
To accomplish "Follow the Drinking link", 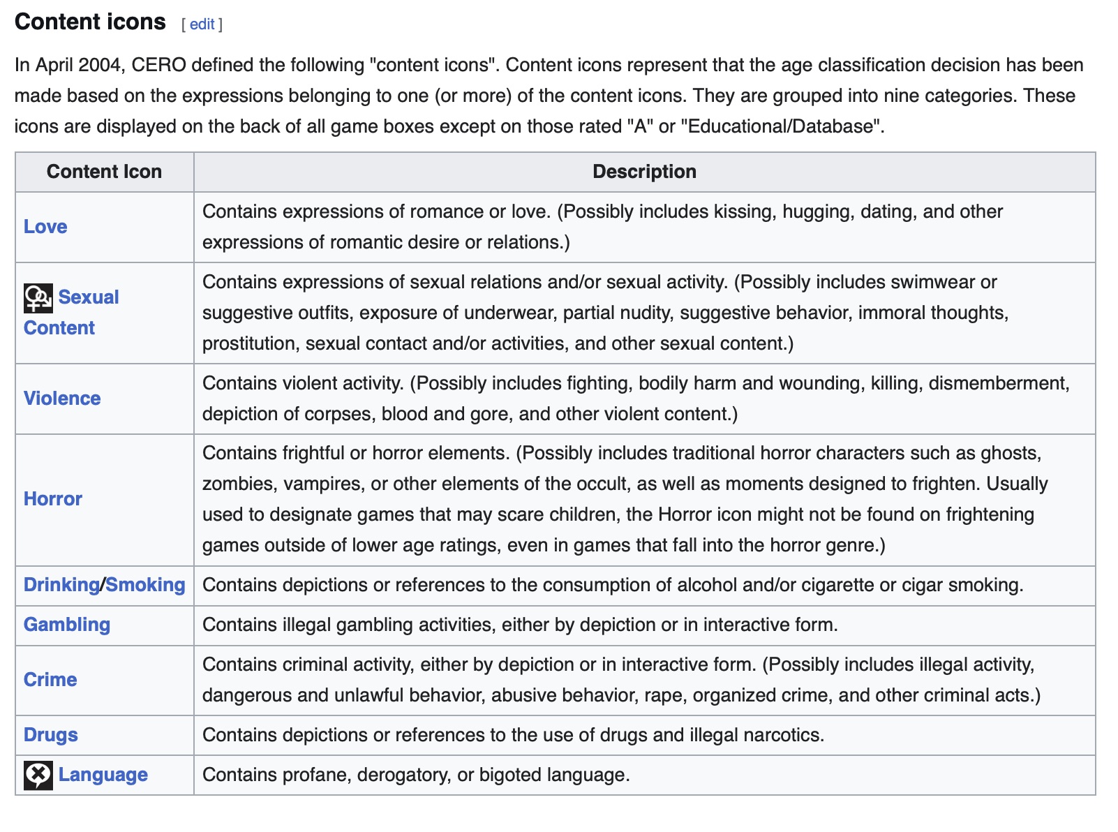I will [x=61, y=585].
